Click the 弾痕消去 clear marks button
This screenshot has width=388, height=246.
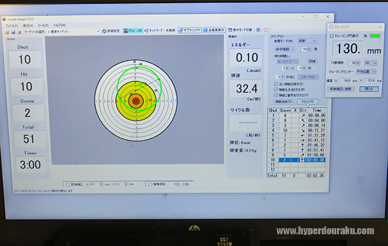click(284, 101)
